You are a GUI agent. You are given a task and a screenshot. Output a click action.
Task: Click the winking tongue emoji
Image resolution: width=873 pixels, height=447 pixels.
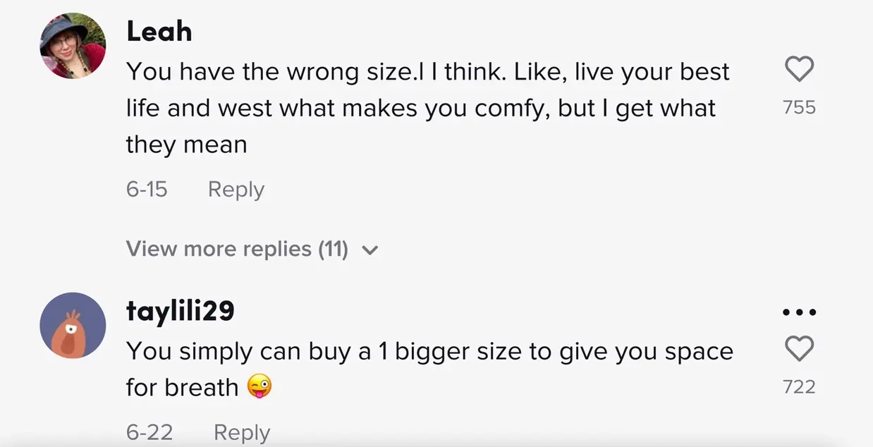coord(260,386)
